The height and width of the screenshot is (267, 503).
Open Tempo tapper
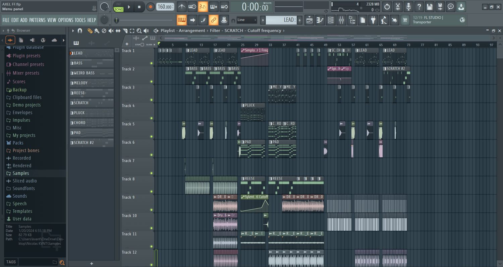[384, 20]
